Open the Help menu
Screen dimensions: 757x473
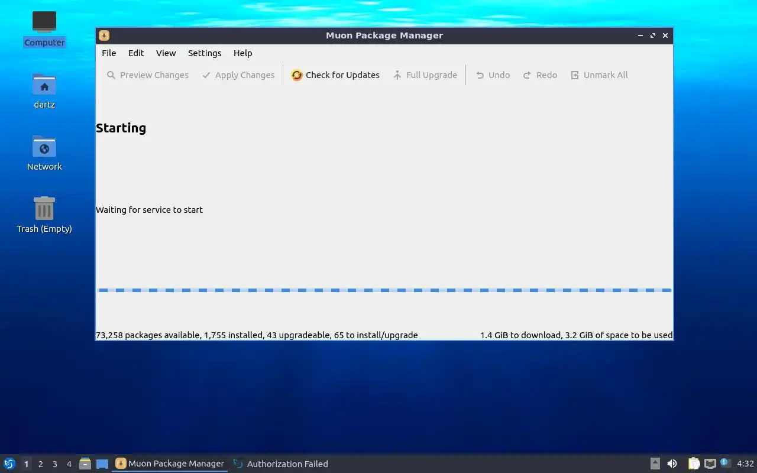point(243,53)
